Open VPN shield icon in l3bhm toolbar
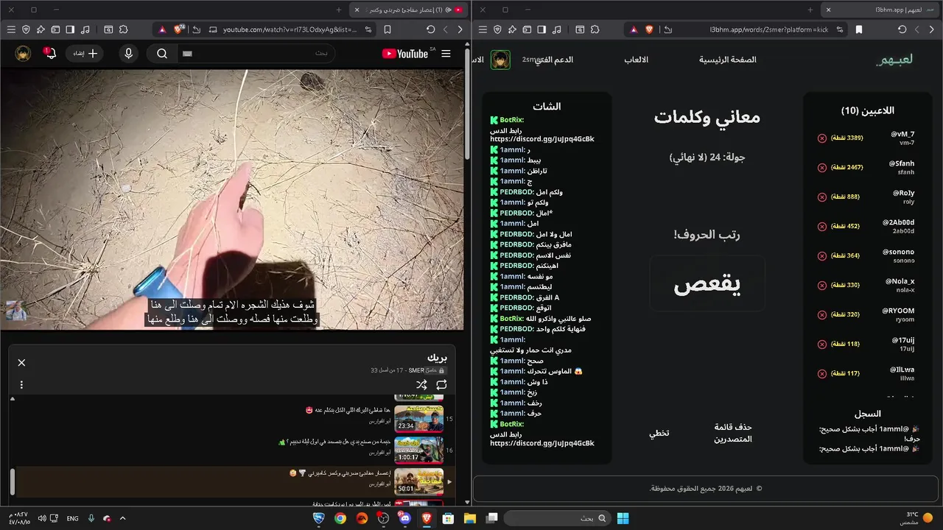This screenshot has height=530, width=943. click(497, 29)
